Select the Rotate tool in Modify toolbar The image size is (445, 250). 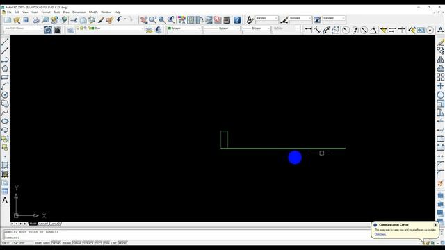tap(440, 94)
